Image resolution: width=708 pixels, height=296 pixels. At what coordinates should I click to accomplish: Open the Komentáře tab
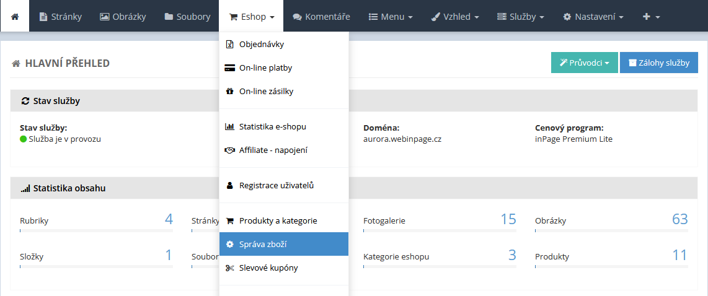pyautogui.click(x=321, y=17)
